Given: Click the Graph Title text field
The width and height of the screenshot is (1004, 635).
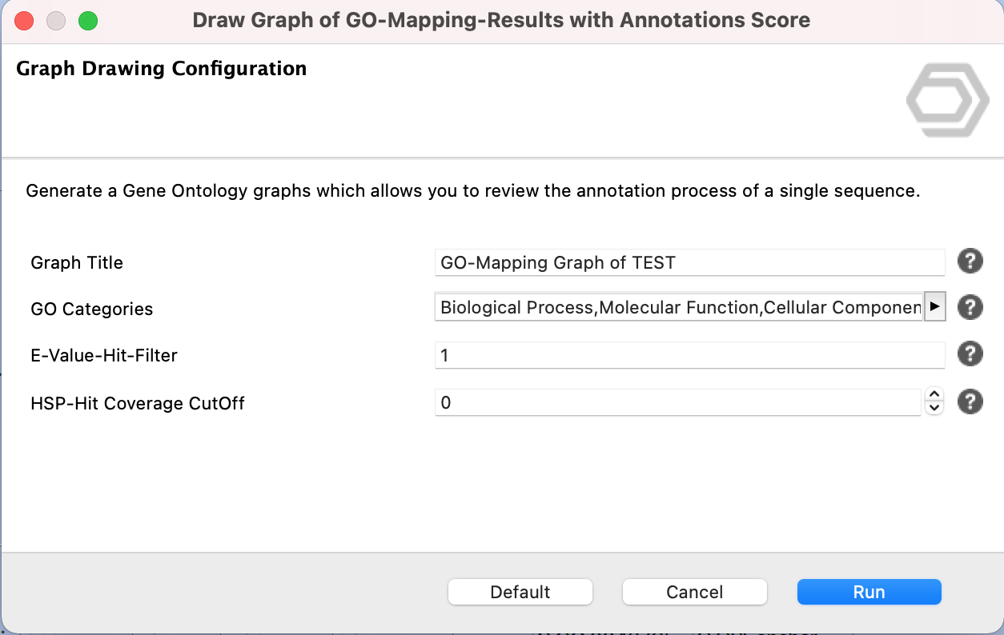Looking at the screenshot, I should pos(689,262).
